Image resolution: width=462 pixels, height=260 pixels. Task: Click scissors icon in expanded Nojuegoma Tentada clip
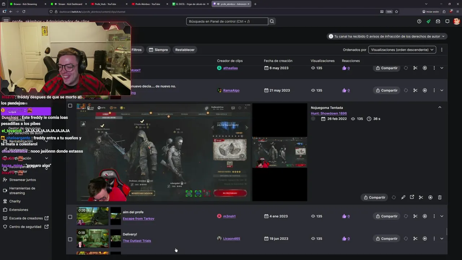(421, 198)
